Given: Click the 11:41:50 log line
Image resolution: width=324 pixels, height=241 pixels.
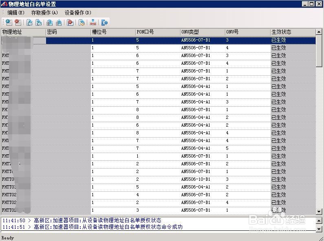Looking at the screenshot, I should click(82, 220).
